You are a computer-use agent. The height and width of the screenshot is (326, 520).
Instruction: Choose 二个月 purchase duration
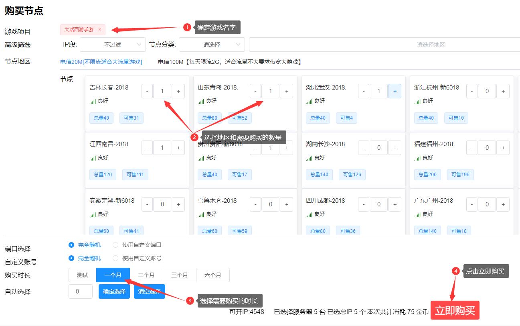[146, 275]
